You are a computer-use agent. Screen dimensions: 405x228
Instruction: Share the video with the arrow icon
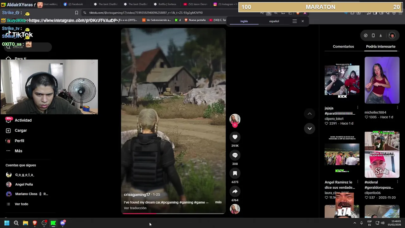pyautogui.click(x=235, y=191)
